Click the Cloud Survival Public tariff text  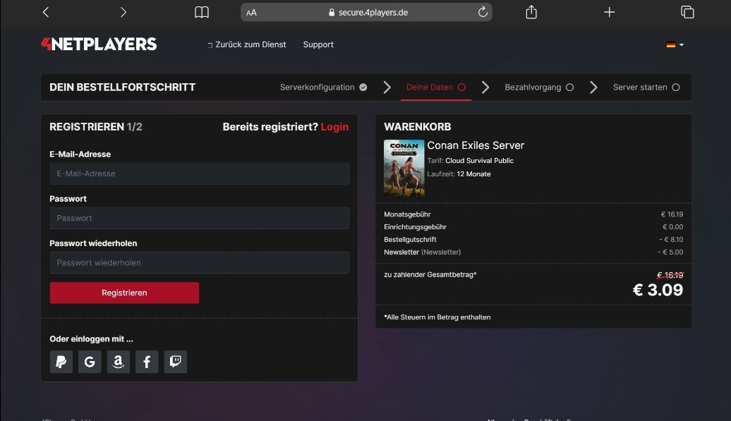pos(479,161)
